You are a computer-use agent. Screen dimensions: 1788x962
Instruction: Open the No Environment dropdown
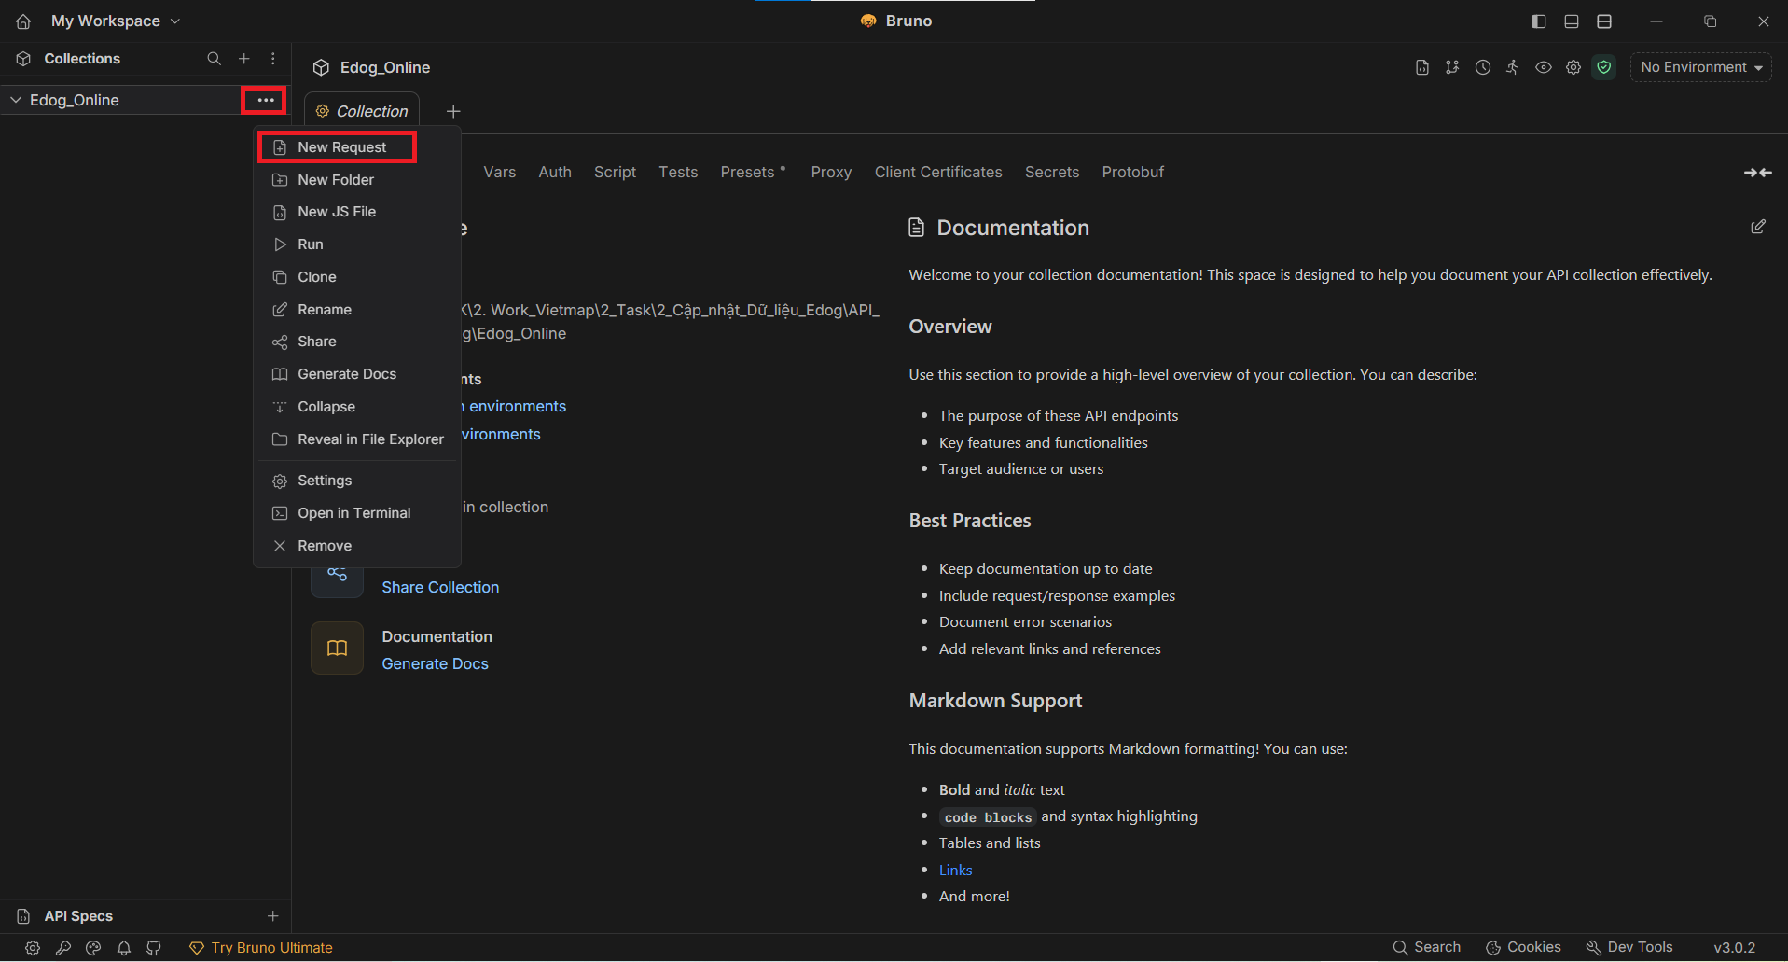coord(1700,67)
